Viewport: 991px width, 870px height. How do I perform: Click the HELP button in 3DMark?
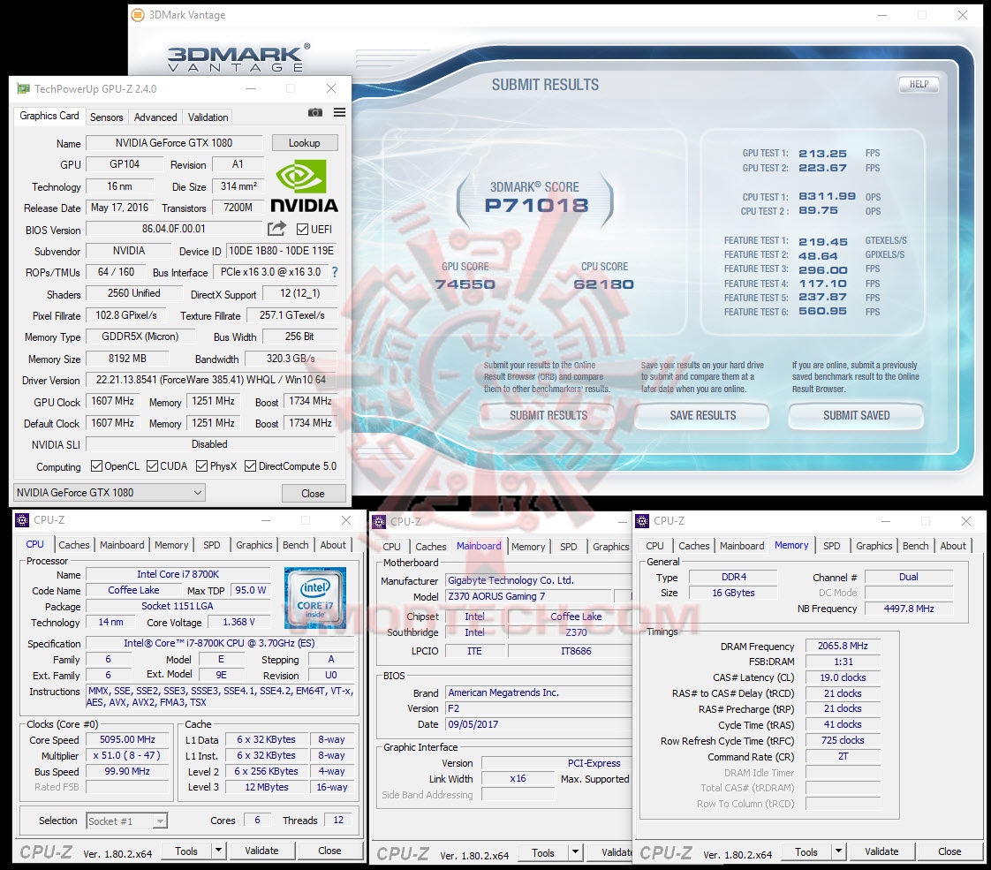click(919, 85)
